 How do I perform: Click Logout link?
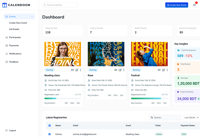[x=12, y=130]
